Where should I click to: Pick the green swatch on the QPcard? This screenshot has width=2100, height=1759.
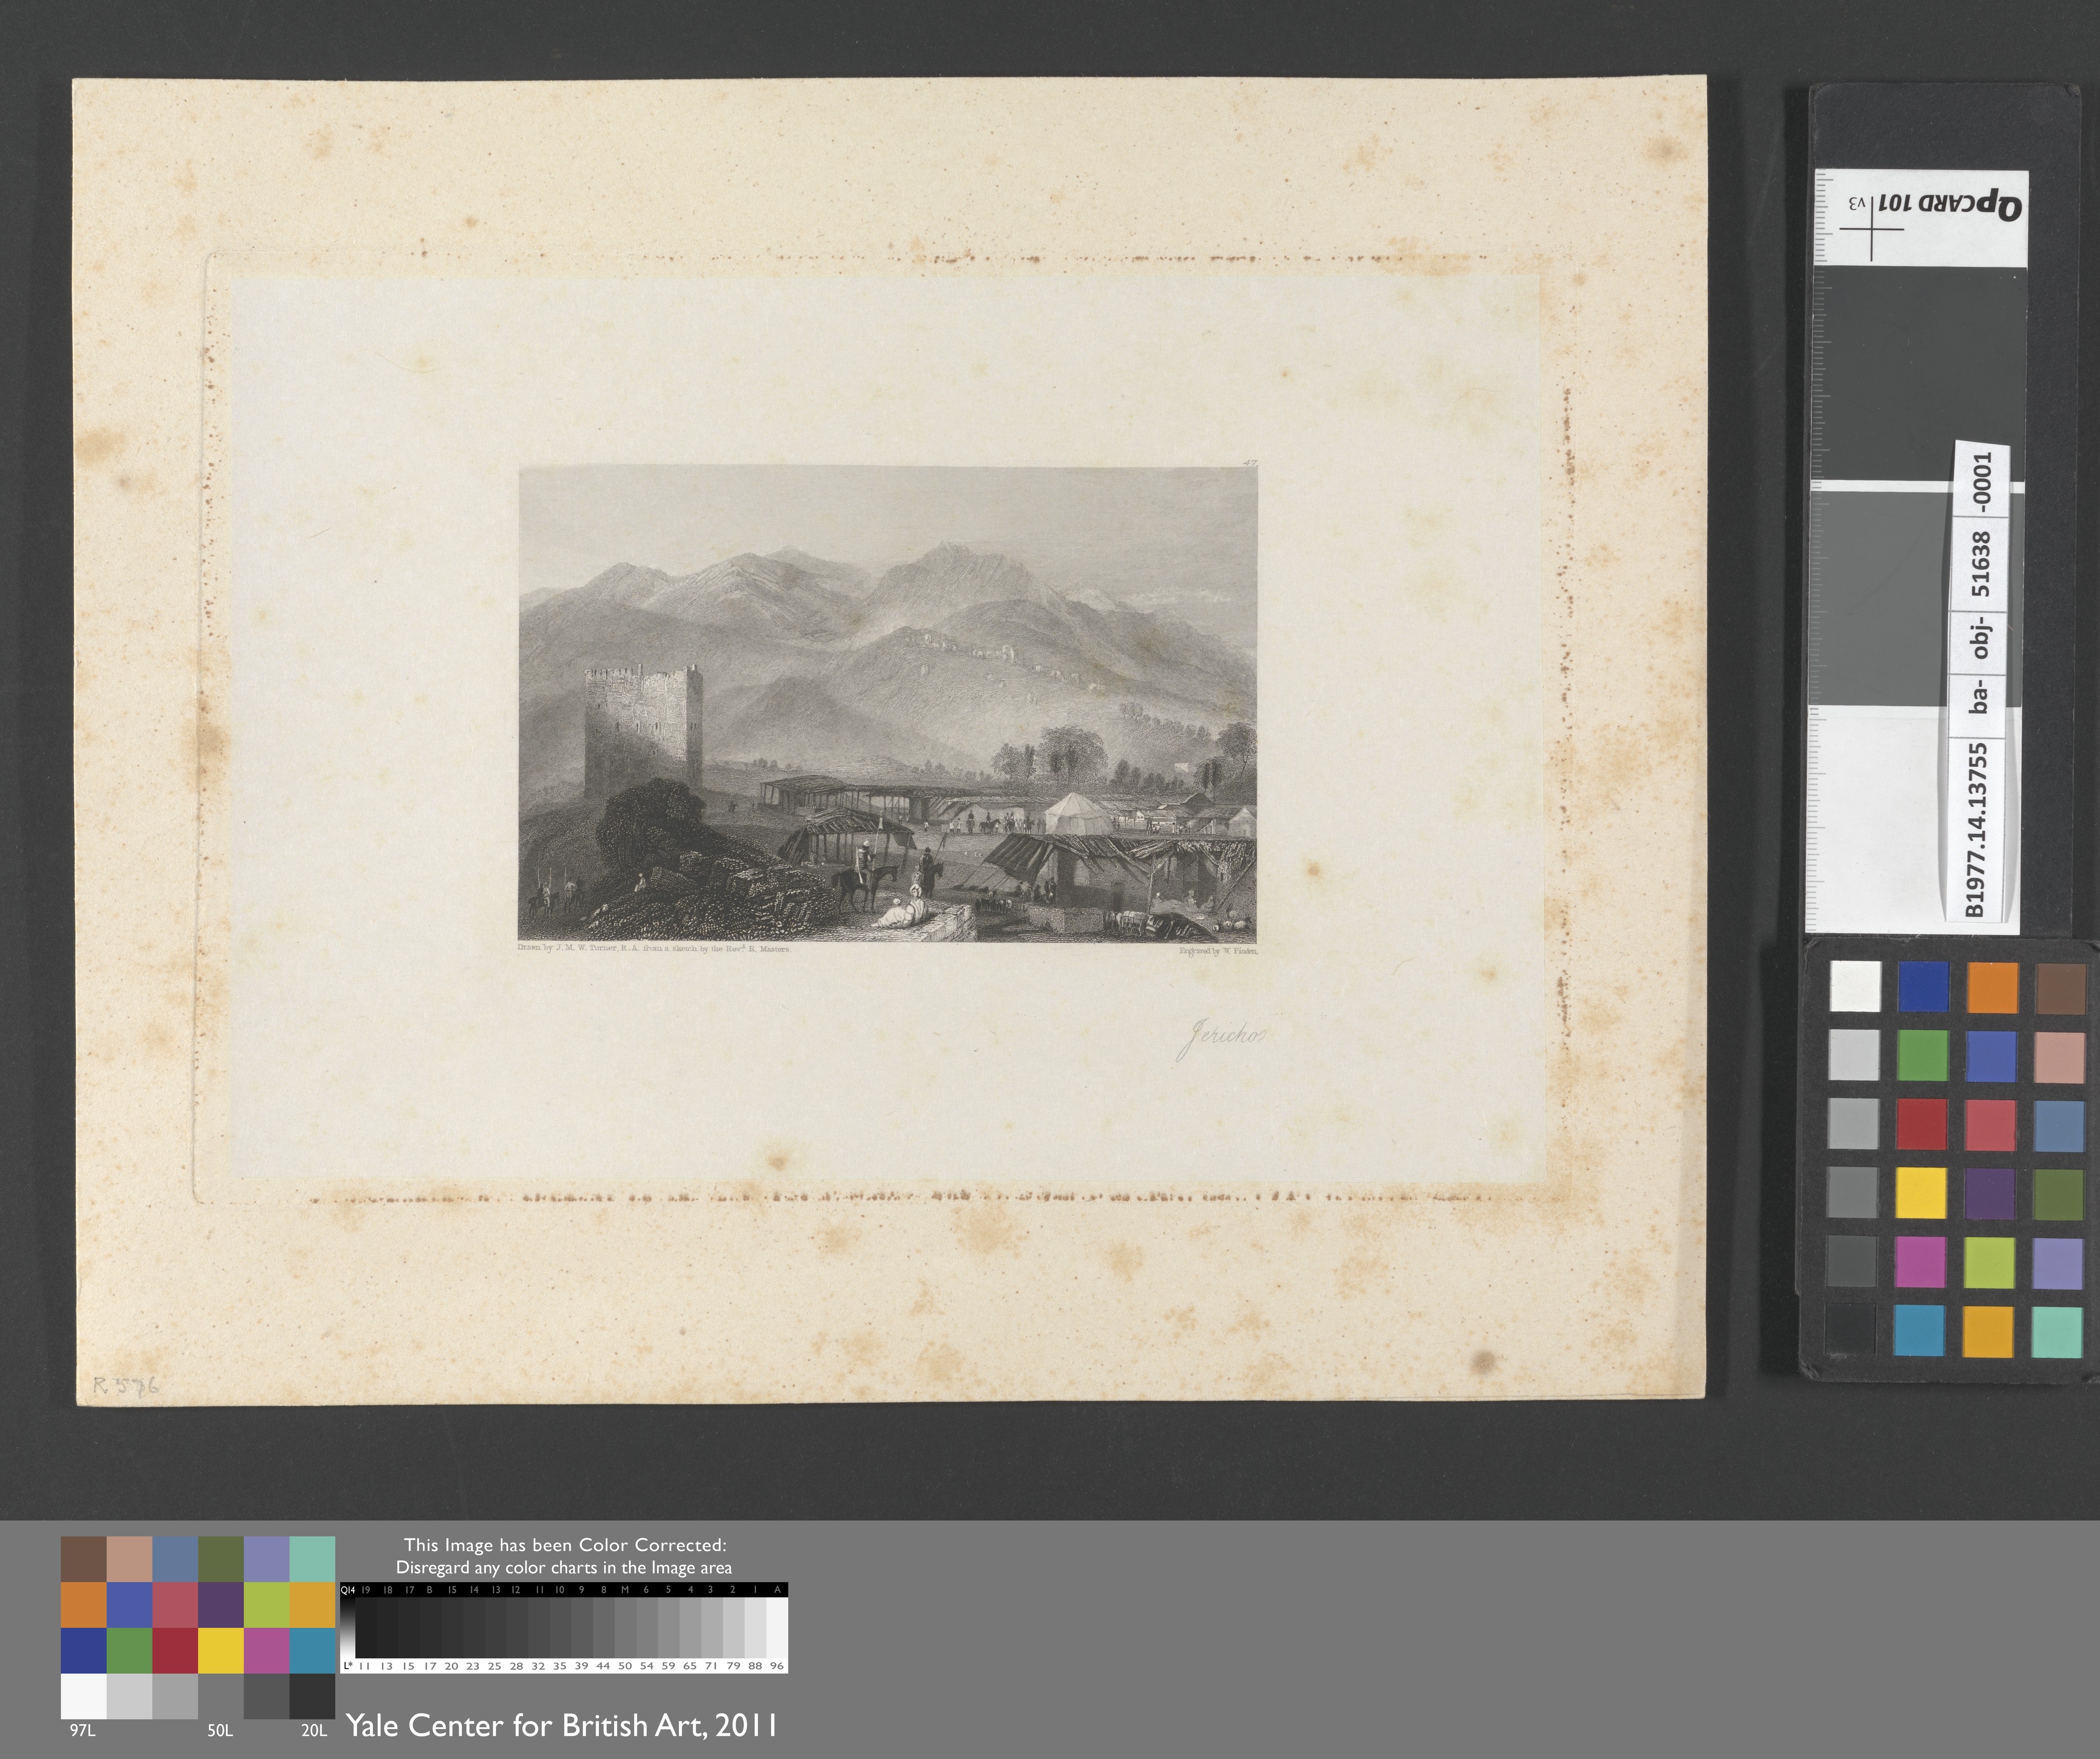click(x=1922, y=1055)
